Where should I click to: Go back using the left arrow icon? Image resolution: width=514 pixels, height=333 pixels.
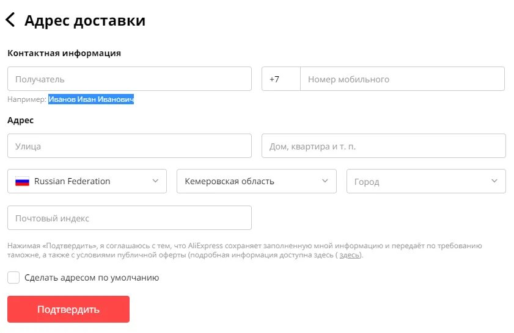[10, 20]
